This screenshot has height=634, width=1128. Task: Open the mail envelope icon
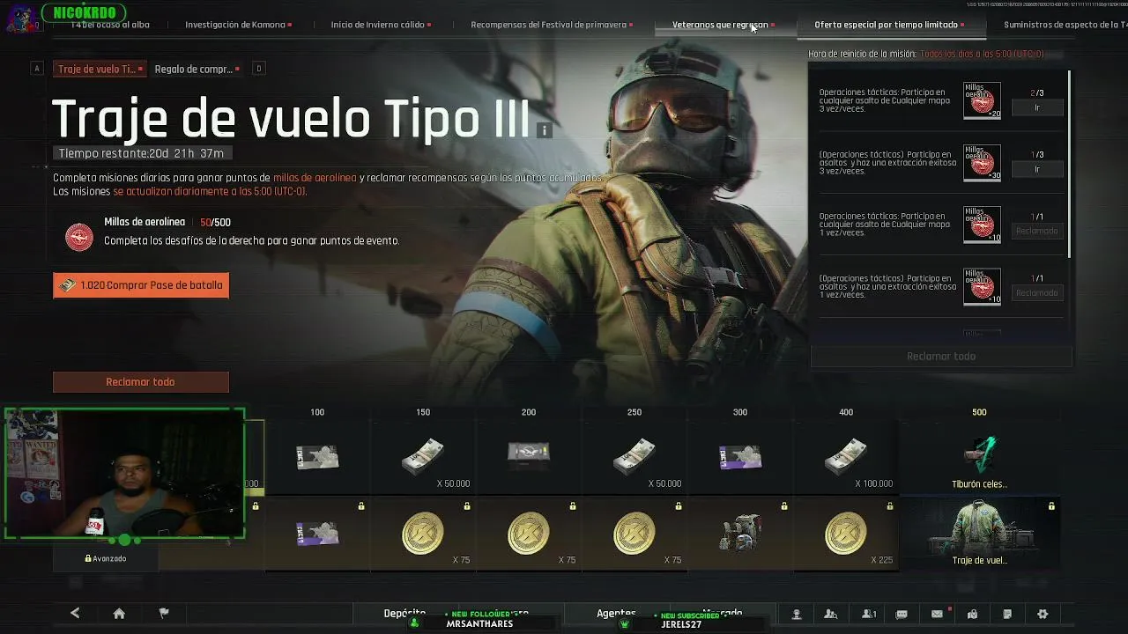pos(937,614)
